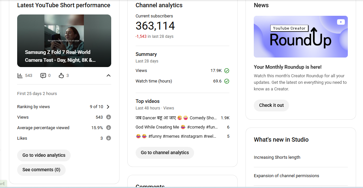Open Ranking by views chevron arrow
The width and height of the screenshot is (363, 188).
[108, 107]
